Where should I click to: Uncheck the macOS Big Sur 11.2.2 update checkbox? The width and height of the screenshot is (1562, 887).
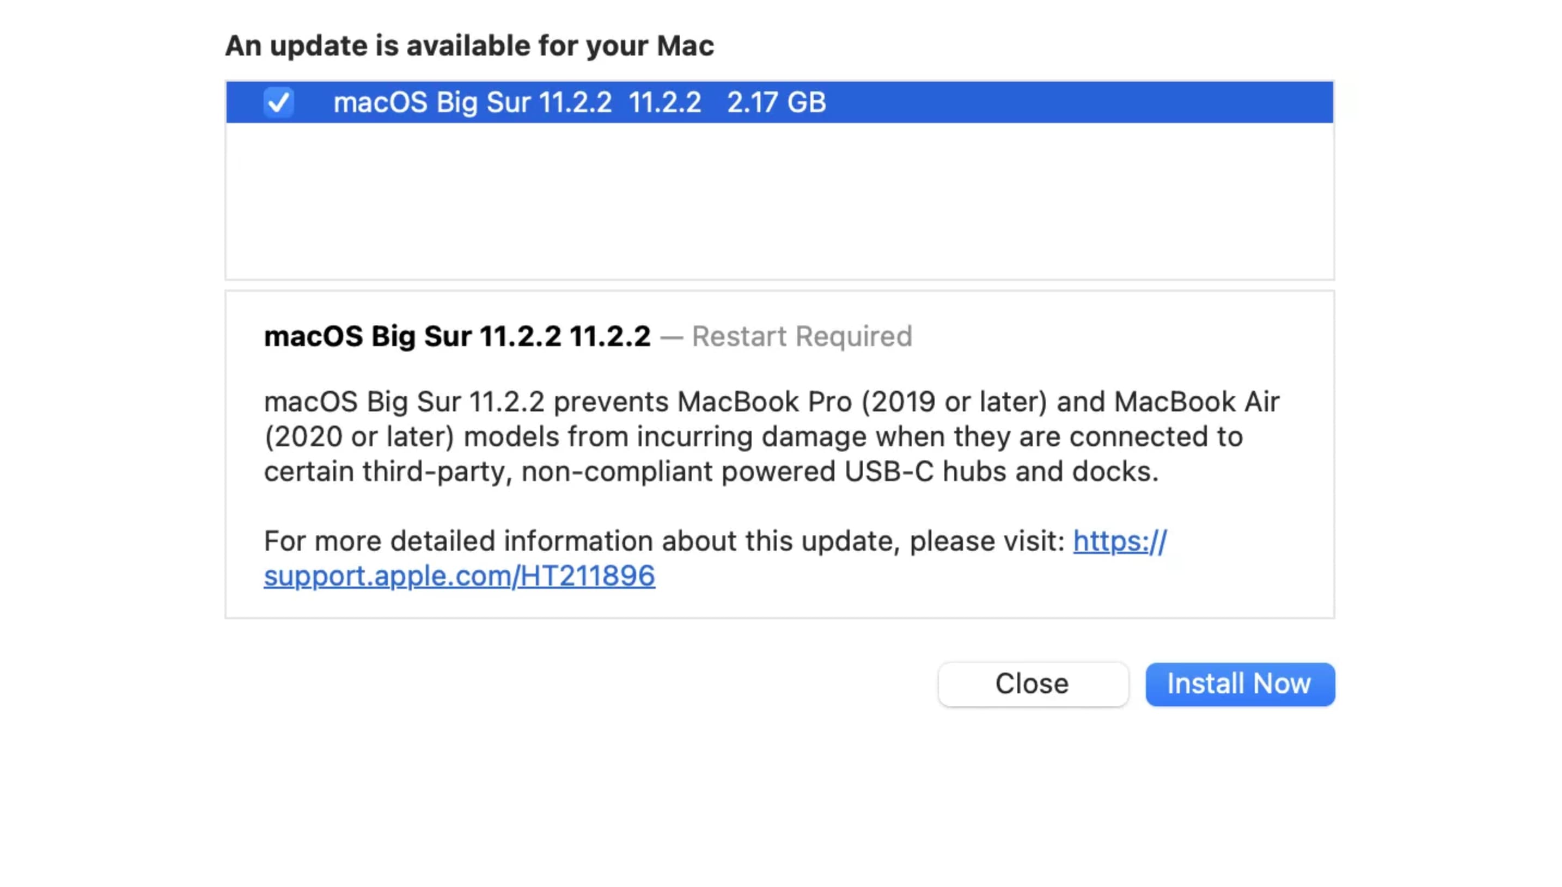coord(279,102)
